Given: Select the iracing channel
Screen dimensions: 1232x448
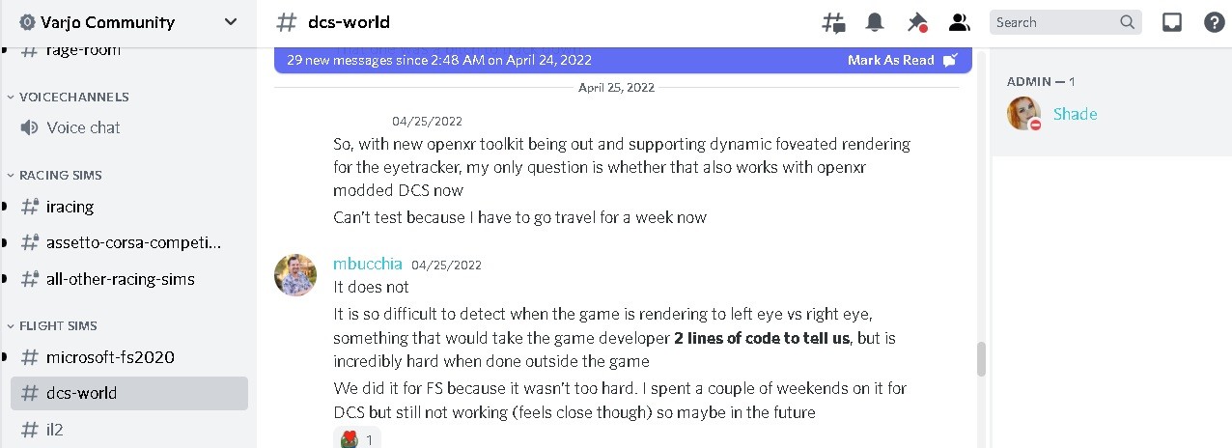Looking at the screenshot, I should click(129, 207).
